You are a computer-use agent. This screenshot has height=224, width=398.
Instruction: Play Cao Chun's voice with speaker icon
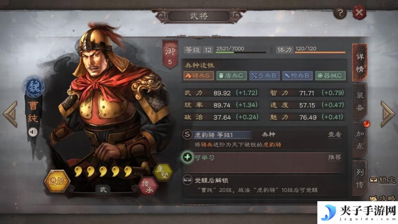click(33, 132)
